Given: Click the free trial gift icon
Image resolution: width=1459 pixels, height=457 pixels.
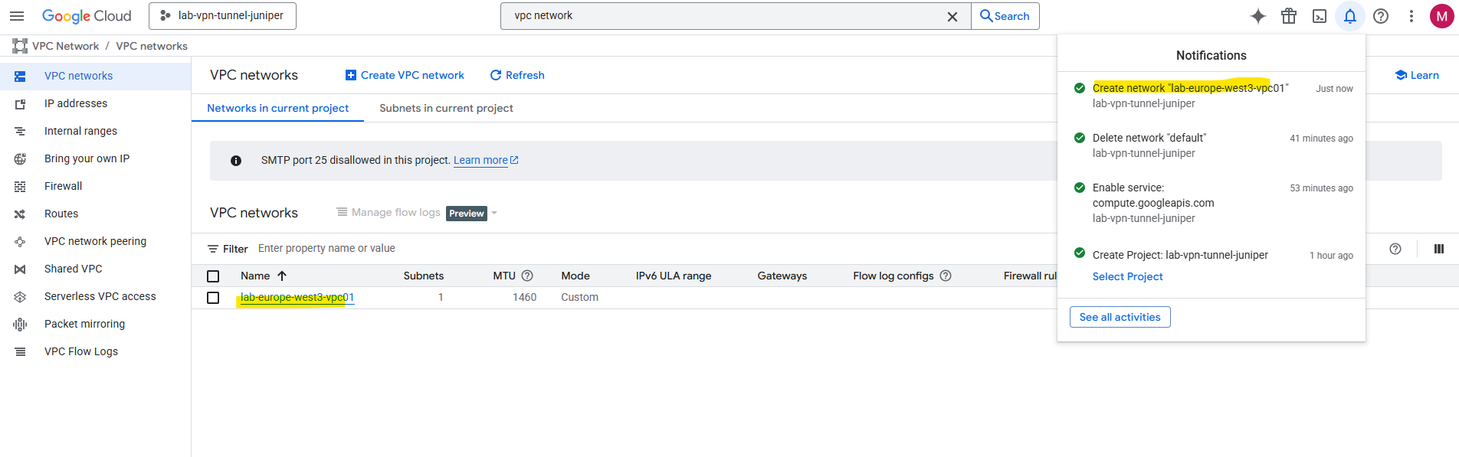Looking at the screenshot, I should click(x=1289, y=16).
